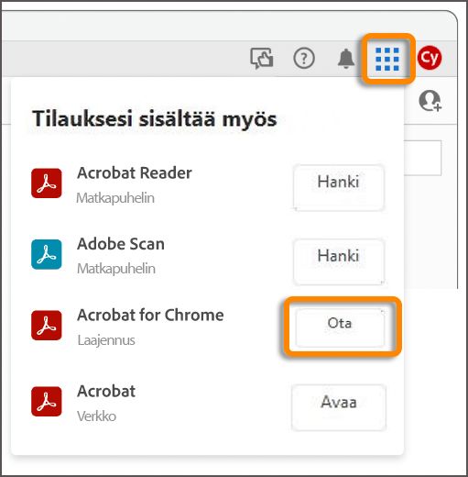Image resolution: width=468 pixels, height=477 pixels.
Task: Click Matkapuhelin under Acrobat Reader
Action: click(115, 198)
